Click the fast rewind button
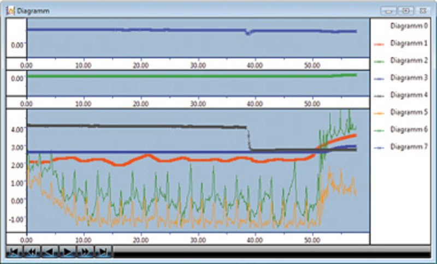This screenshot has width=437, height=264. pyautogui.click(x=32, y=252)
